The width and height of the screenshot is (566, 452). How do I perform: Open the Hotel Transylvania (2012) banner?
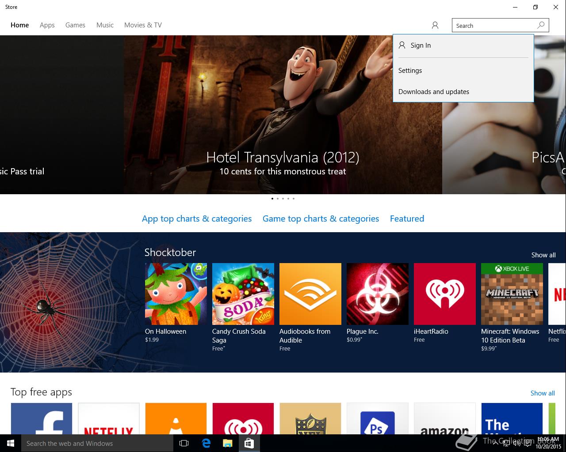(283, 115)
